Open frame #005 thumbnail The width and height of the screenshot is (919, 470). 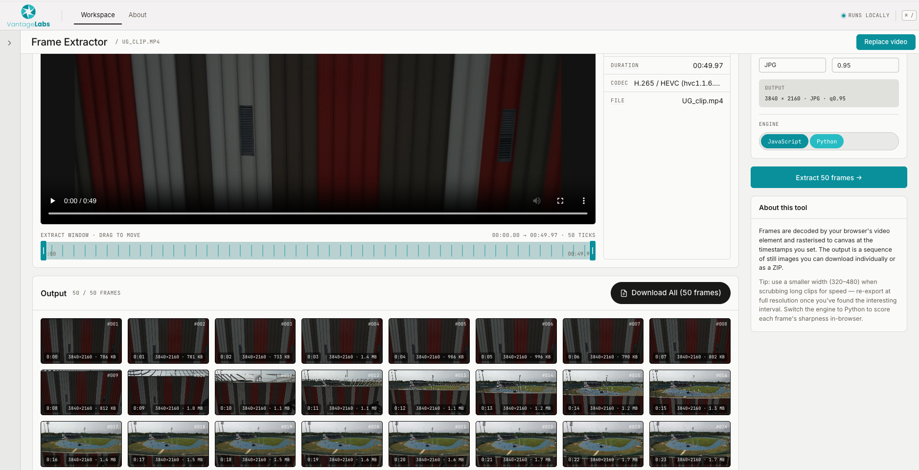[429, 341]
